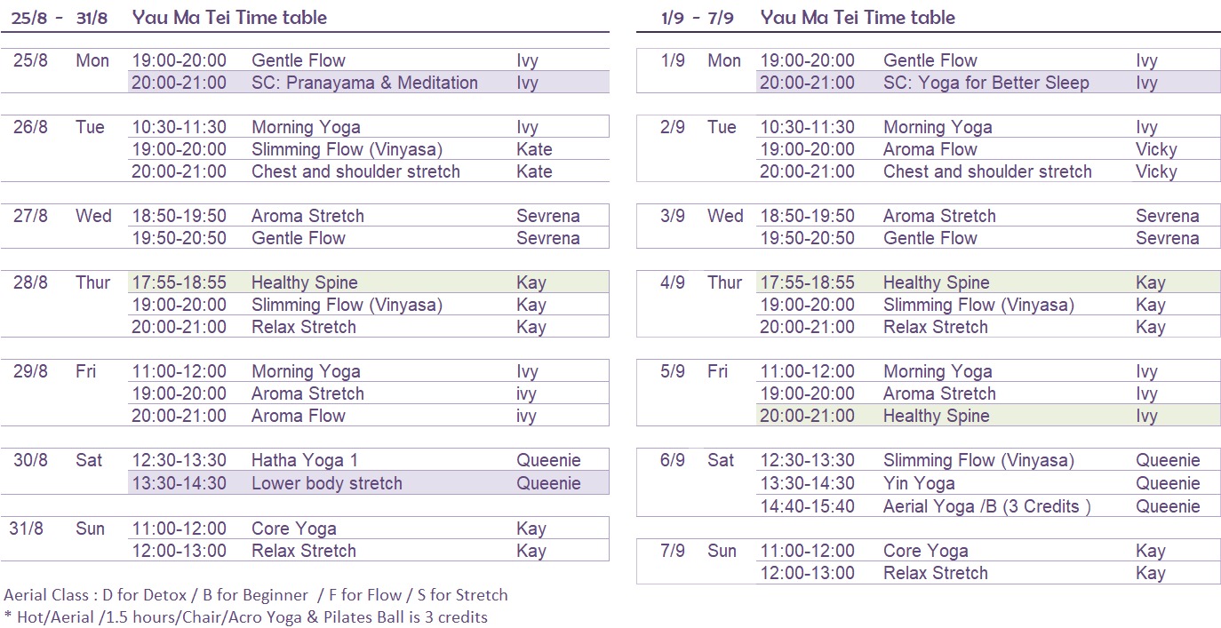Click 3/9 Gentle Flow at 19:50-20:50

(x=988, y=238)
